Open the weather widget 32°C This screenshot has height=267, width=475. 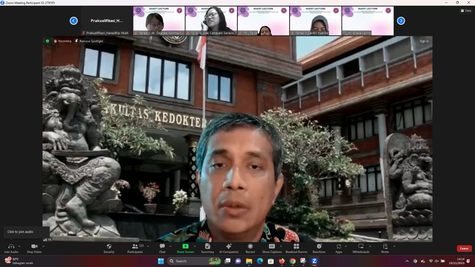19,261
